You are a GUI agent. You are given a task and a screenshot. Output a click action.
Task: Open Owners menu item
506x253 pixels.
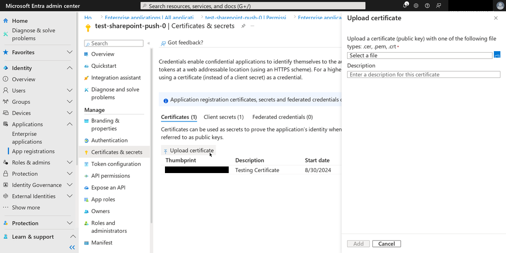pyautogui.click(x=100, y=211)
